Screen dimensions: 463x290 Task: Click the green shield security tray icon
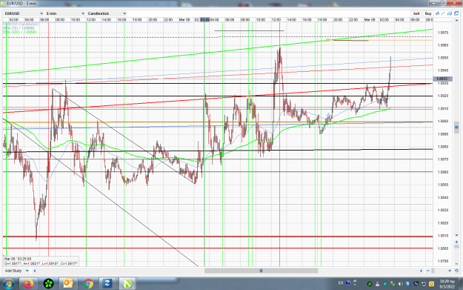[x=385, y=284]
